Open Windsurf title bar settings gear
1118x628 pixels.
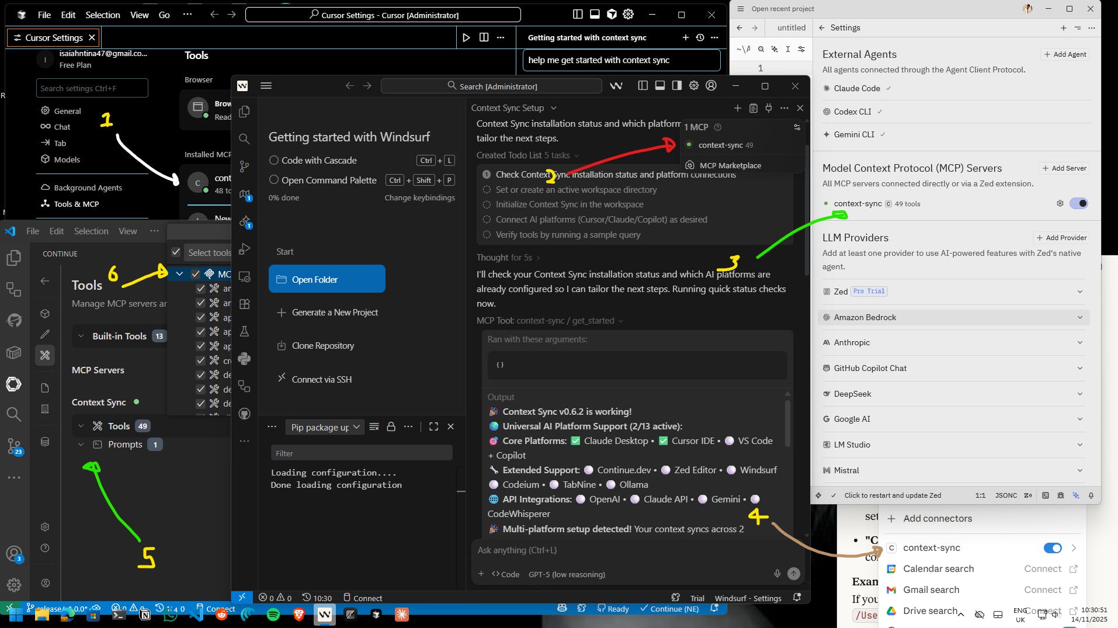pos(694,85)
